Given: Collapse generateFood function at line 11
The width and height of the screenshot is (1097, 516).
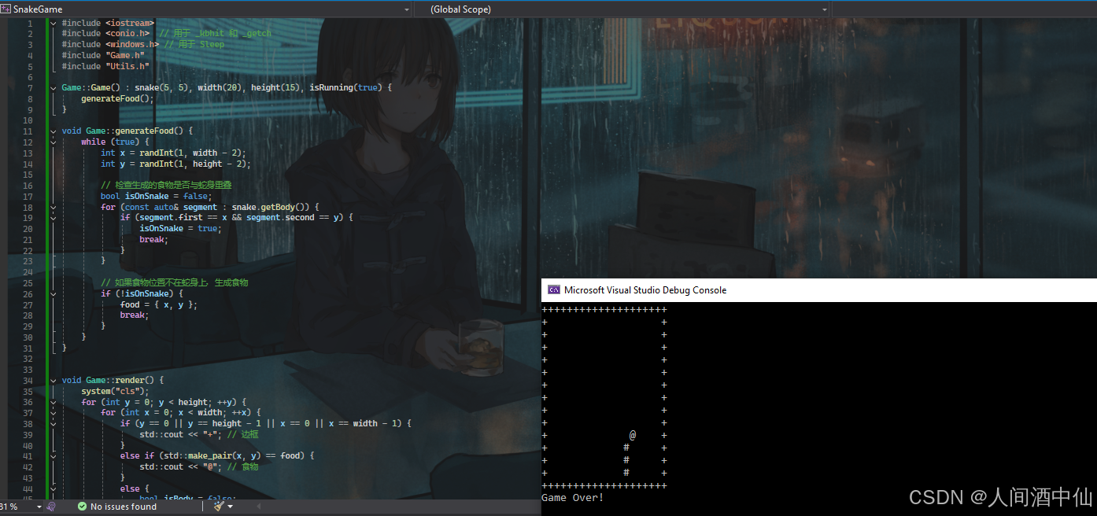Looking at the screenshot, I should (53, 131).
